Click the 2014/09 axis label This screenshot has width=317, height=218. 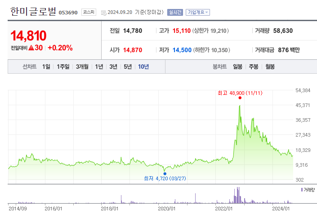18,209
